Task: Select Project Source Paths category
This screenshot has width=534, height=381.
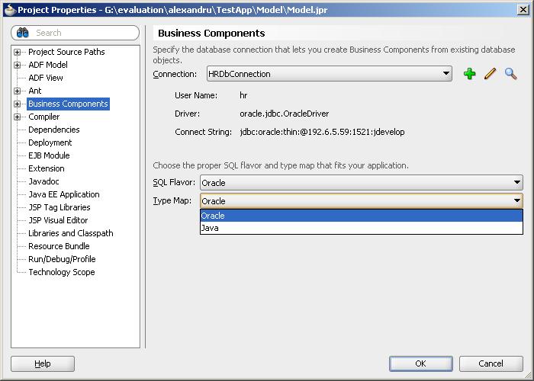Action: [x=66, y=52]
